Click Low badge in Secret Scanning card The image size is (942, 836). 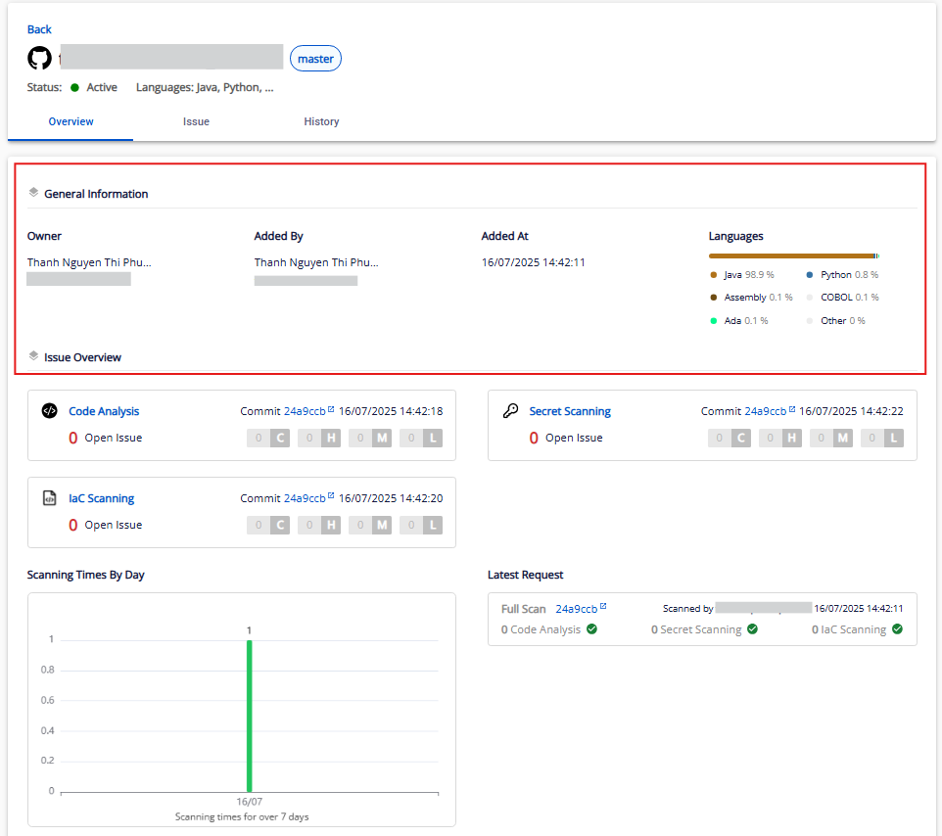point(882,438)
